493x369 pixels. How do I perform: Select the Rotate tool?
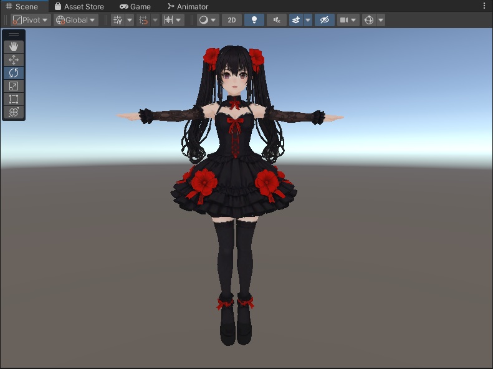point(14,73)
